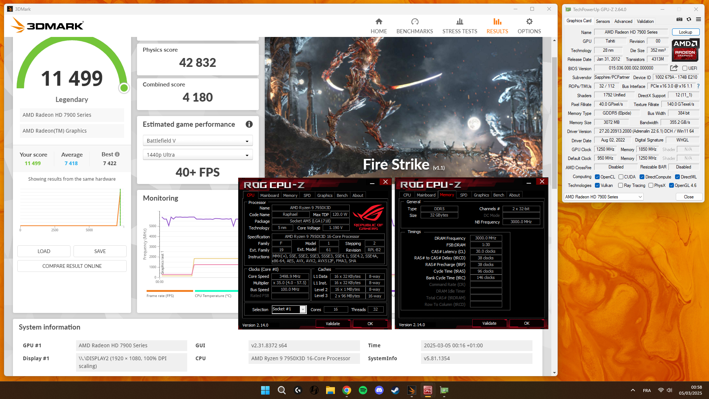Switch to 3DMark via its taskbar icon
The width and height of the screenshot is (709, 399).
click(x=412, y=390)
